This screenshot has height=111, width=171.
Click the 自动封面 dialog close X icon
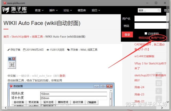110,86
